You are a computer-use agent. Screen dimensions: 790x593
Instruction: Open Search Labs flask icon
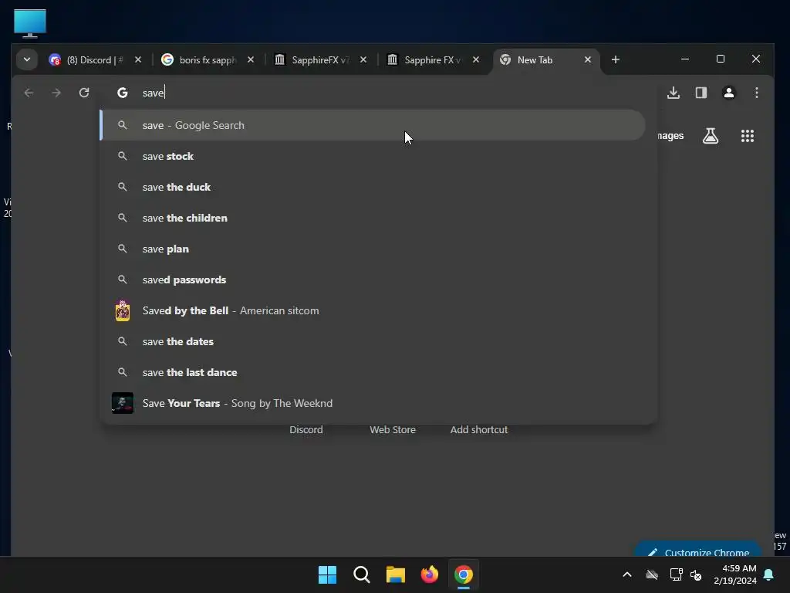(711, 136)
